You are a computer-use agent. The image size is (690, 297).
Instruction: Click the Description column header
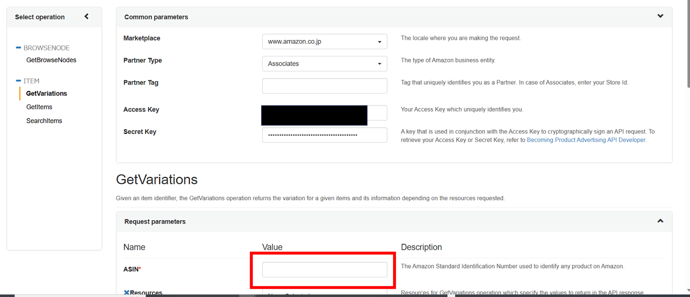(x=421, y=247)
